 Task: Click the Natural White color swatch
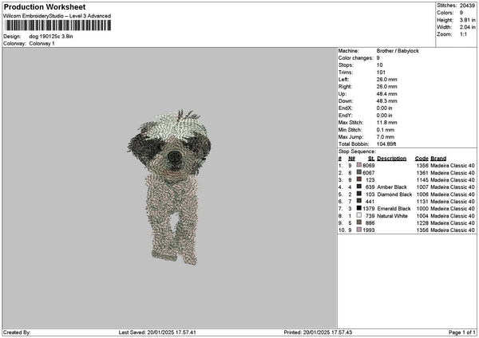359,215
